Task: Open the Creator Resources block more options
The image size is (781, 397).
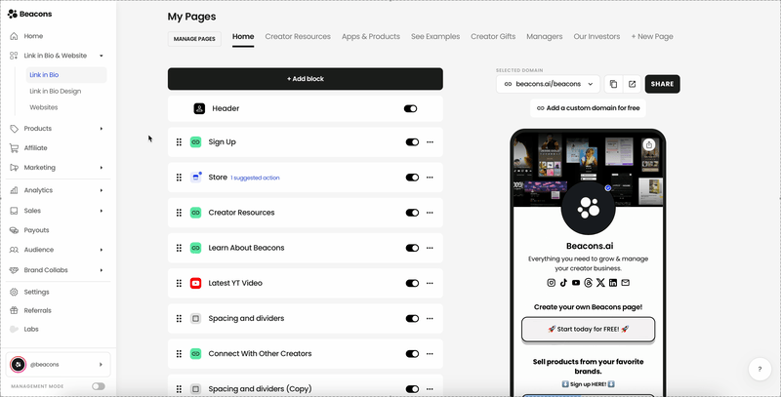Action: (x=430, y=213)
